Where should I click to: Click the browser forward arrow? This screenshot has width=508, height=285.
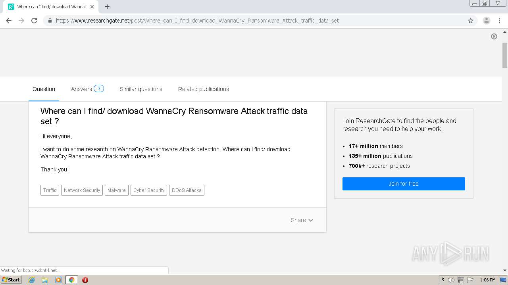point(21,21)
